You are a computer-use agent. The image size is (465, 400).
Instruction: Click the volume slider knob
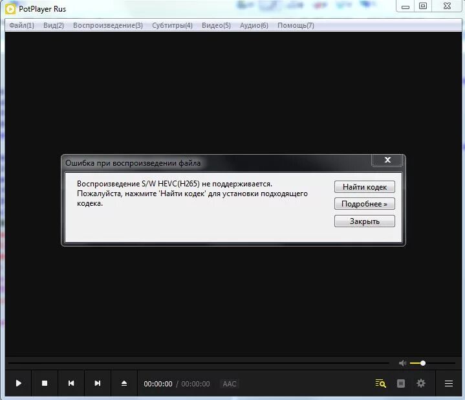423,363
